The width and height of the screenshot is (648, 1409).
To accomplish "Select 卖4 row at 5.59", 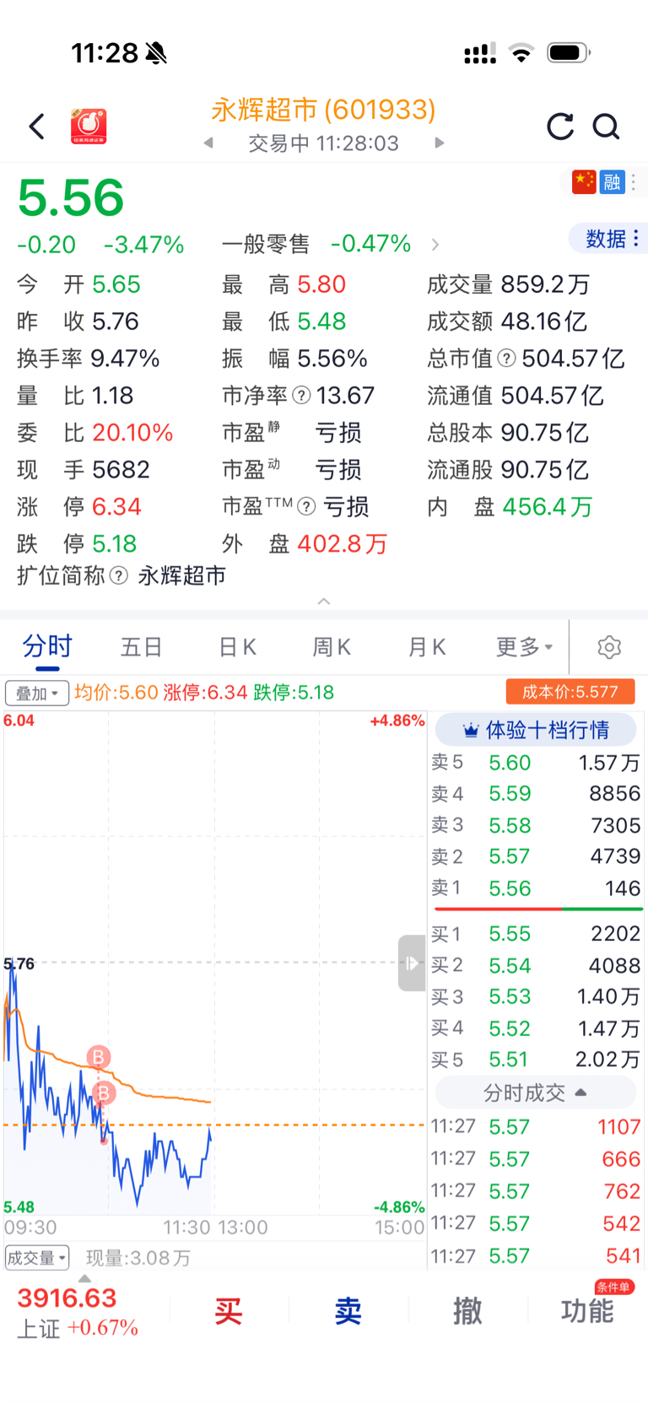I will click(x=536, y=794).
